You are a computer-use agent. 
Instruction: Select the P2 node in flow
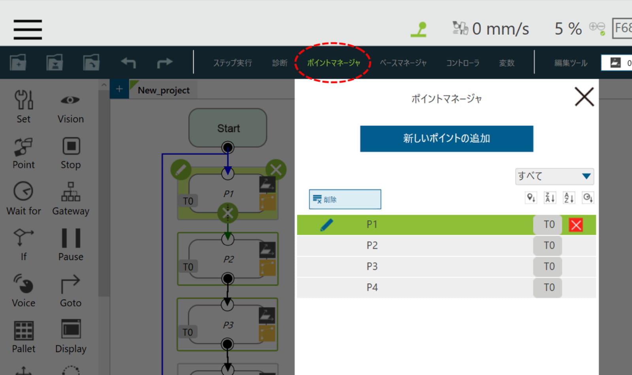tap(228, 259)
